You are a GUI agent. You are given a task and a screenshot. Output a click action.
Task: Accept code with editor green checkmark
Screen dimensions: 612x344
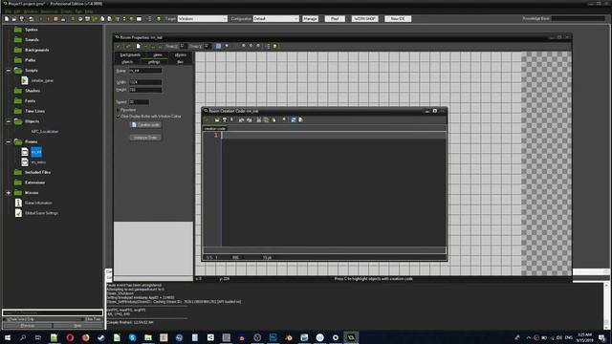[x=207, y=119]
